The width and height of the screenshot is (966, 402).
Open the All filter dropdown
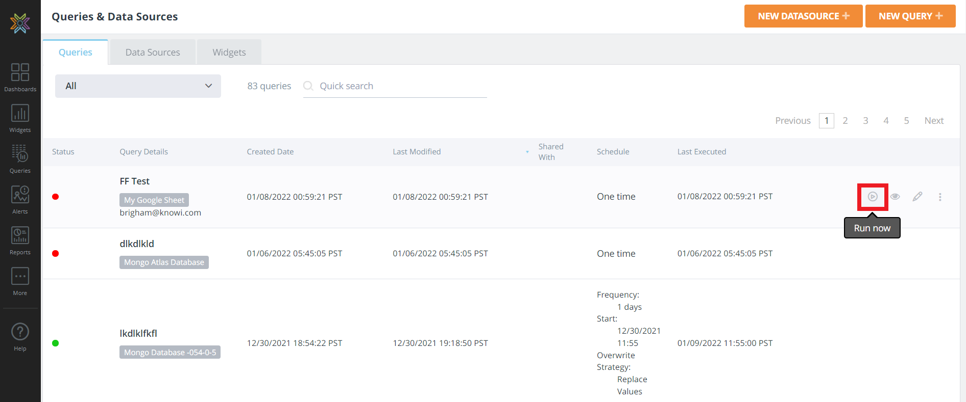[138, 86]
